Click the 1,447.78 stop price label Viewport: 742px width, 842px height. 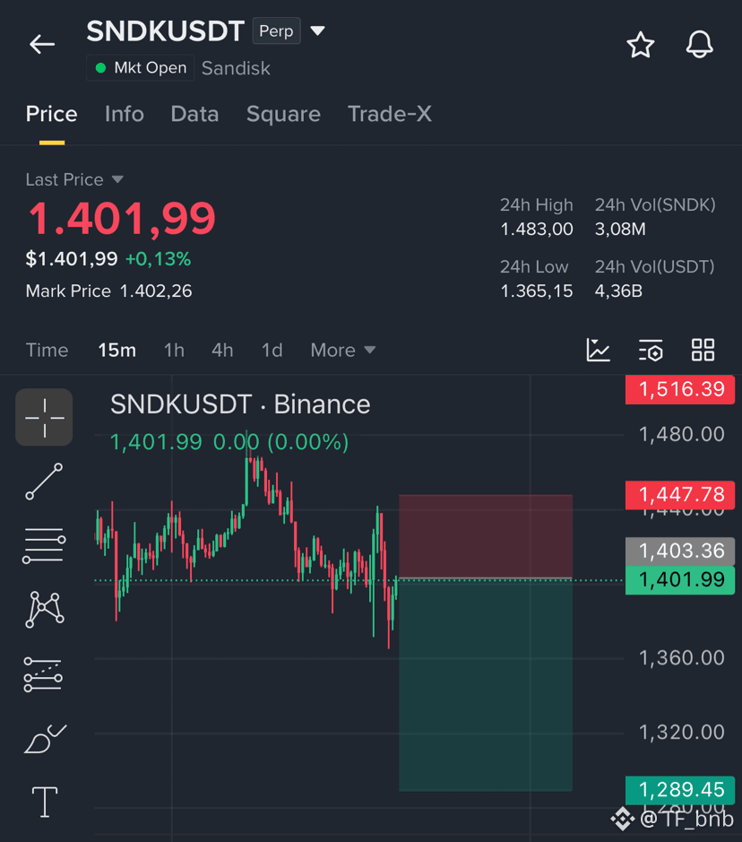(x=680, y=495)
